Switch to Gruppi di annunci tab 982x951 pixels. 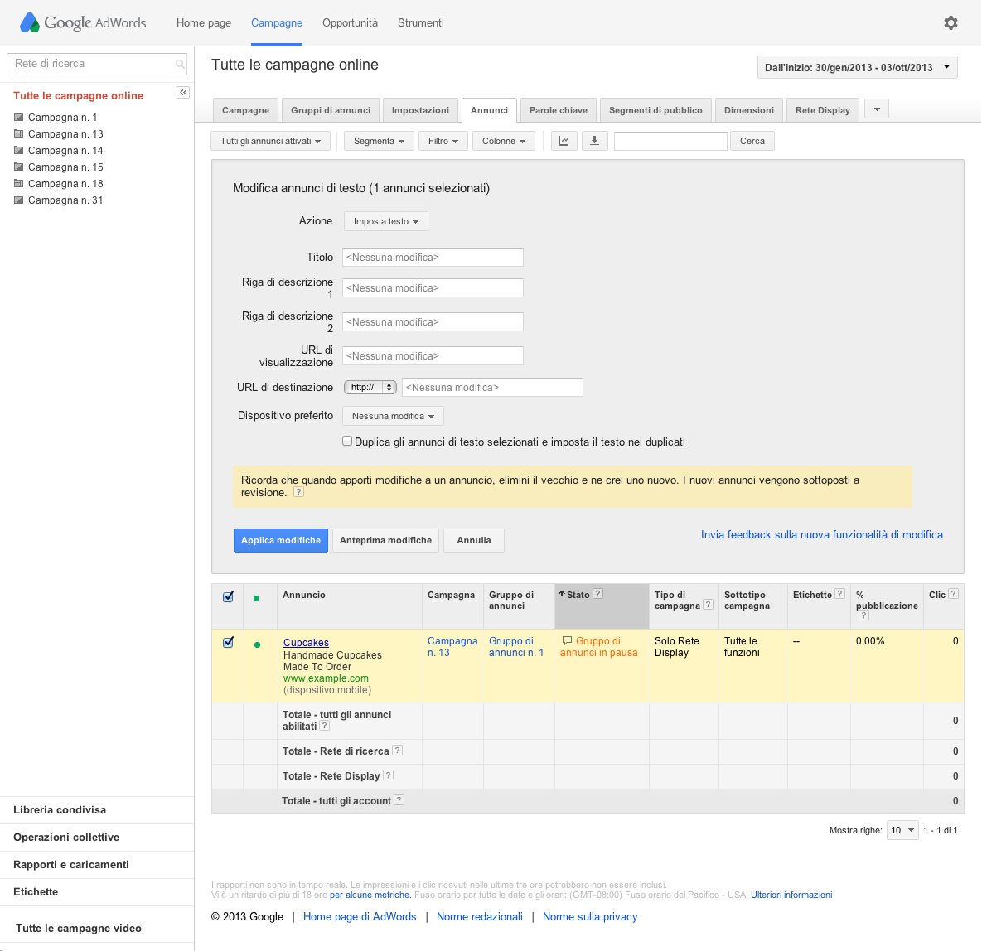coord(331,110)
